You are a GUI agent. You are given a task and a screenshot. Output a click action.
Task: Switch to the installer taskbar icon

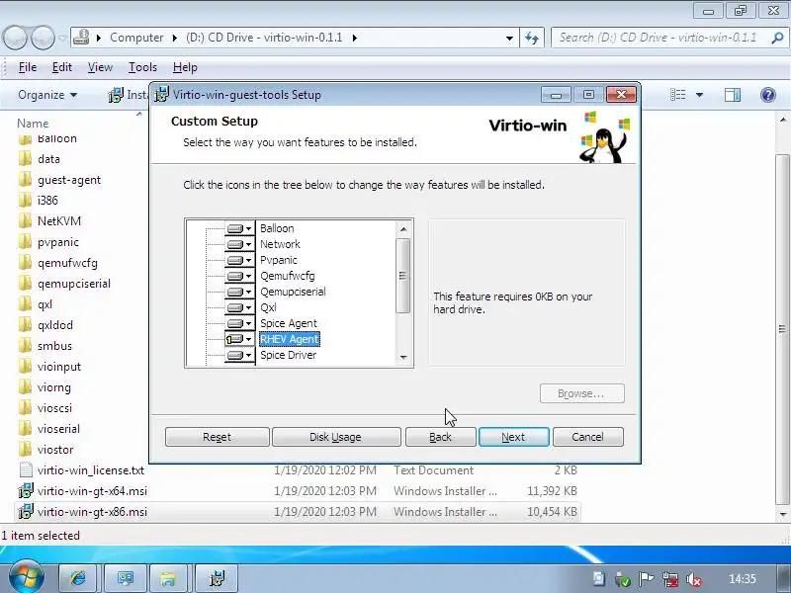pos(216,578)
